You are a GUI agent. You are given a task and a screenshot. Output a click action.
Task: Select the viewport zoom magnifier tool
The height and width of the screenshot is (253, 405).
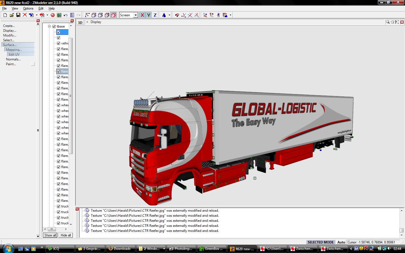tap(388, 22)
